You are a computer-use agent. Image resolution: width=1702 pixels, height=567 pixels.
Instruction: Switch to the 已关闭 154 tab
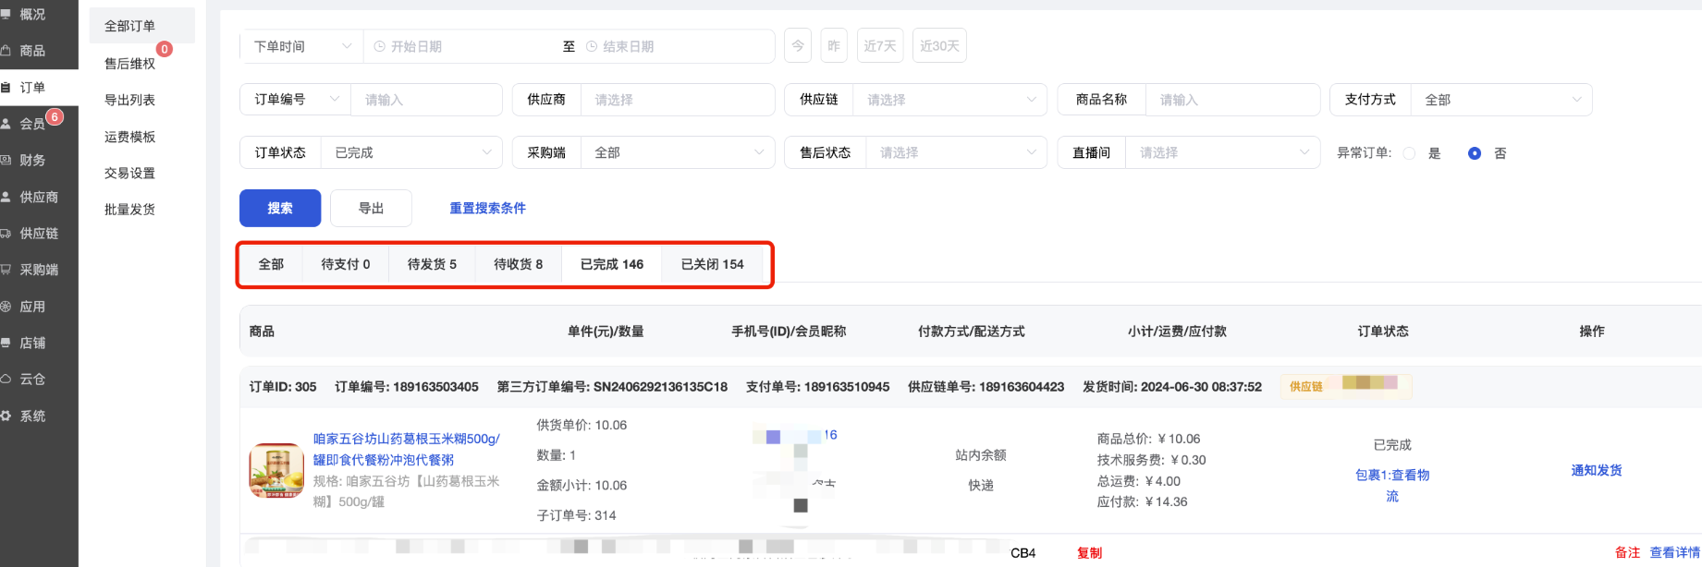click(712, 264)
